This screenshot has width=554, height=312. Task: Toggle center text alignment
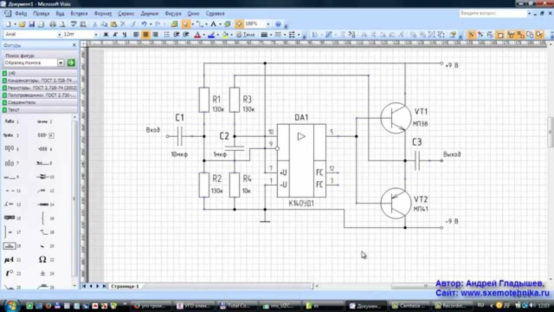[146, 34]
